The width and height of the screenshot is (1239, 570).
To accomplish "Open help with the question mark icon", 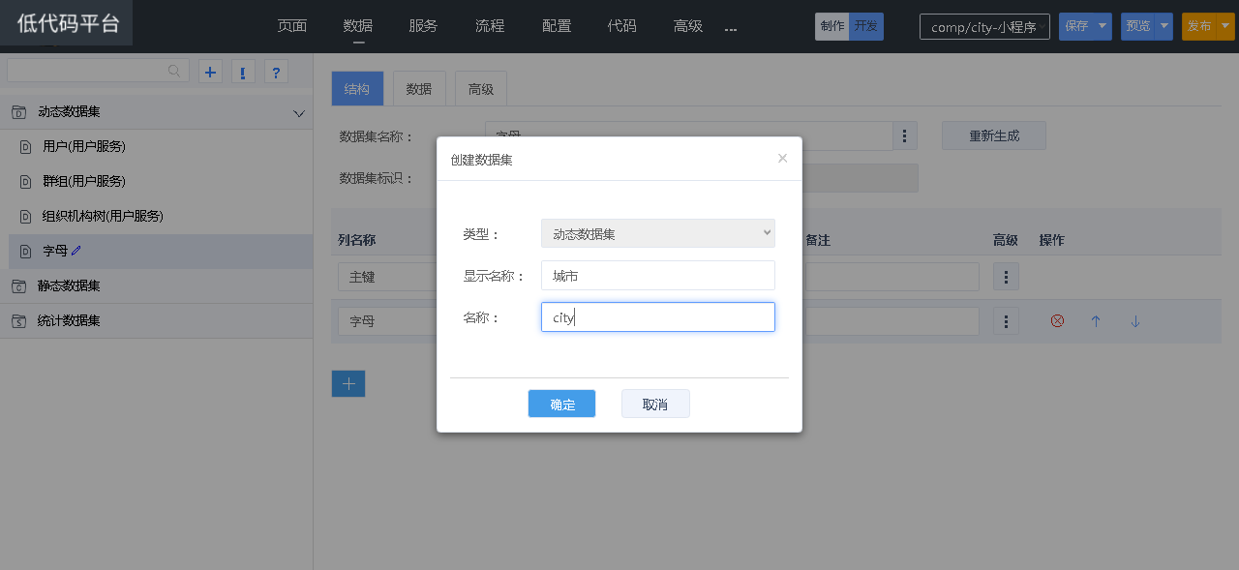I will pyautogui.click(x=276, y=72).
